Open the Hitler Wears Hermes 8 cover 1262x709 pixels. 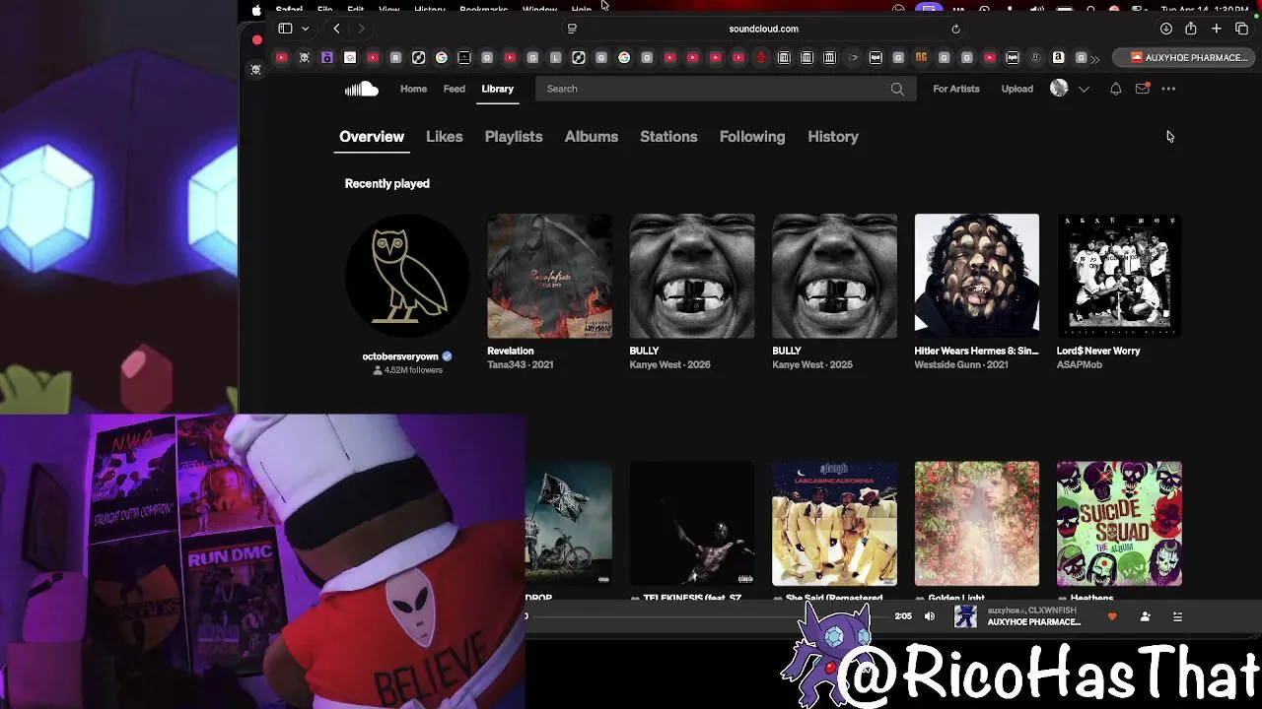coord(977,276)
